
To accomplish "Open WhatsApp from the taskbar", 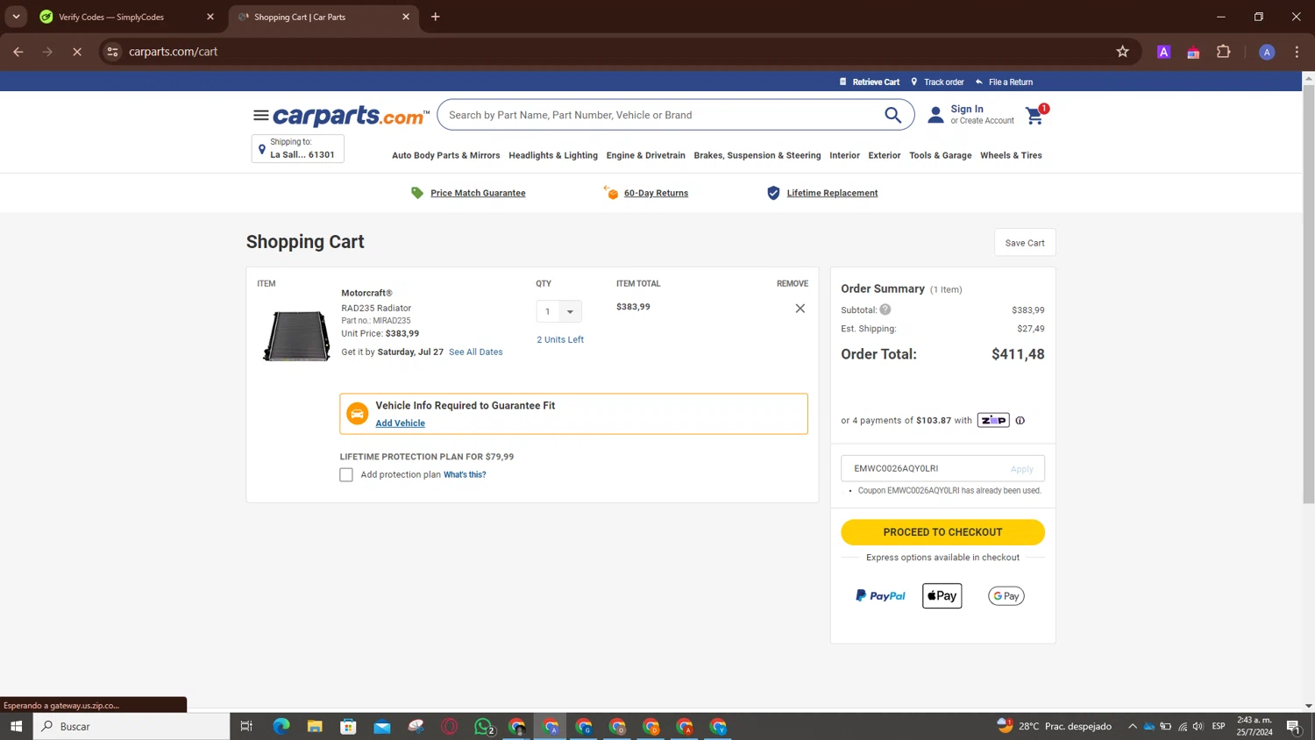I will click(483, 726).
